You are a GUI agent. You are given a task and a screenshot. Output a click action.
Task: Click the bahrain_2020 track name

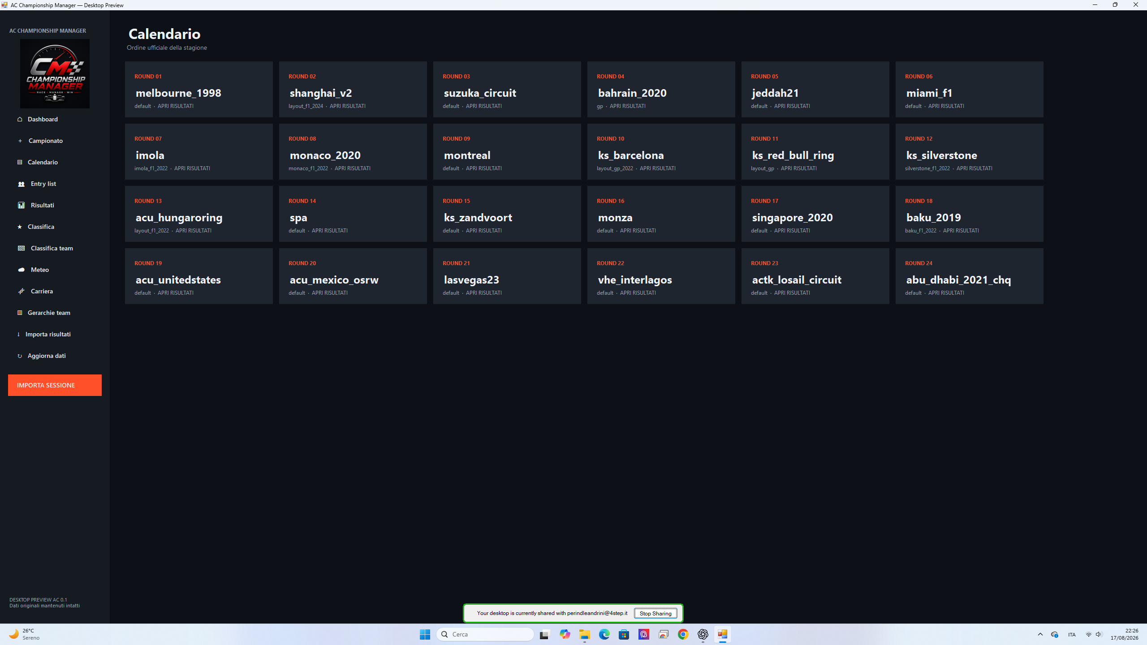click(632, 93)
